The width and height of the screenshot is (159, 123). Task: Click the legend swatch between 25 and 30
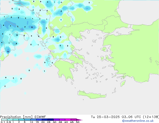coord(51,120)
